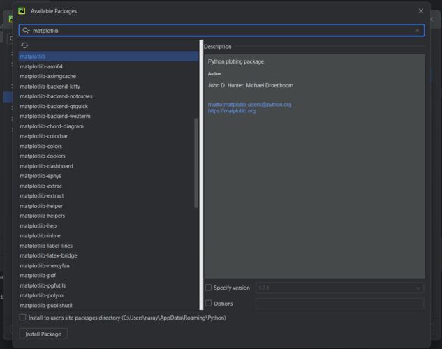Select matplotlib-ephys package
Viewport: 442px width, 349px height.
(x=108, y=176)
